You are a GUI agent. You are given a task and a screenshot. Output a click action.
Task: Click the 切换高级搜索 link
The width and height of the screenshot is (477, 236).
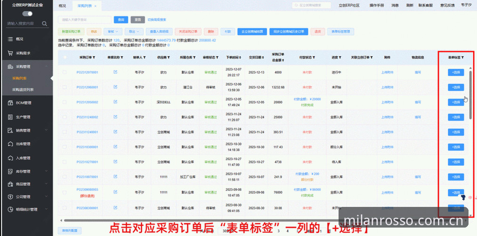coord(157,20)
